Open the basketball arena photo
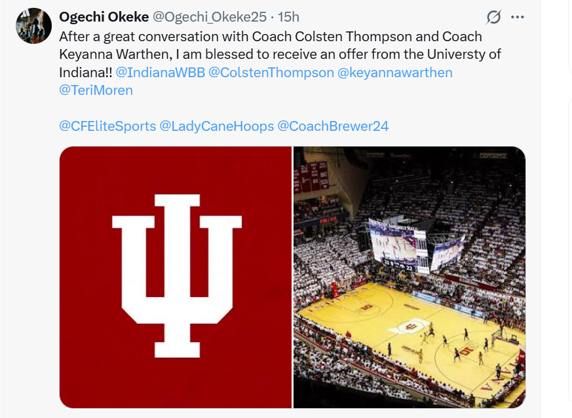 409,277
